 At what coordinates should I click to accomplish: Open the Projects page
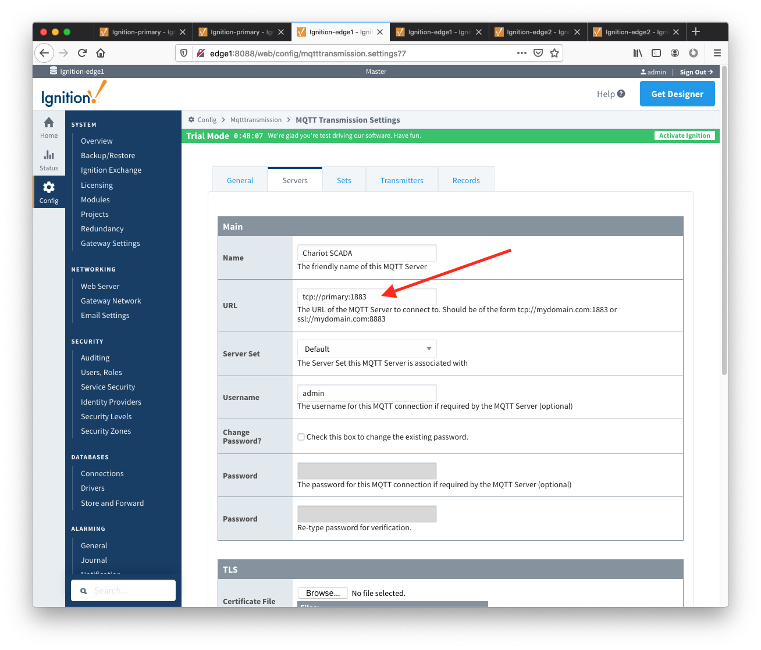pos(95,214)
